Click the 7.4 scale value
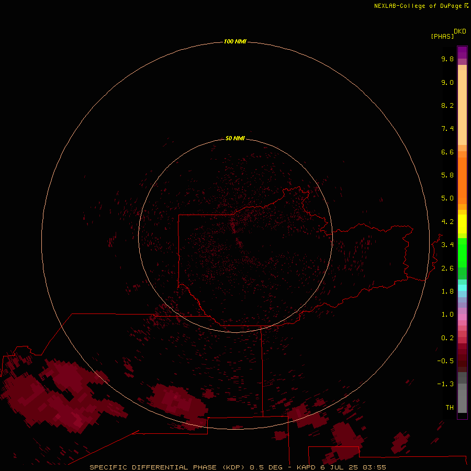The width and height of the screenshot is (471, 471). [x=447, y=129]
